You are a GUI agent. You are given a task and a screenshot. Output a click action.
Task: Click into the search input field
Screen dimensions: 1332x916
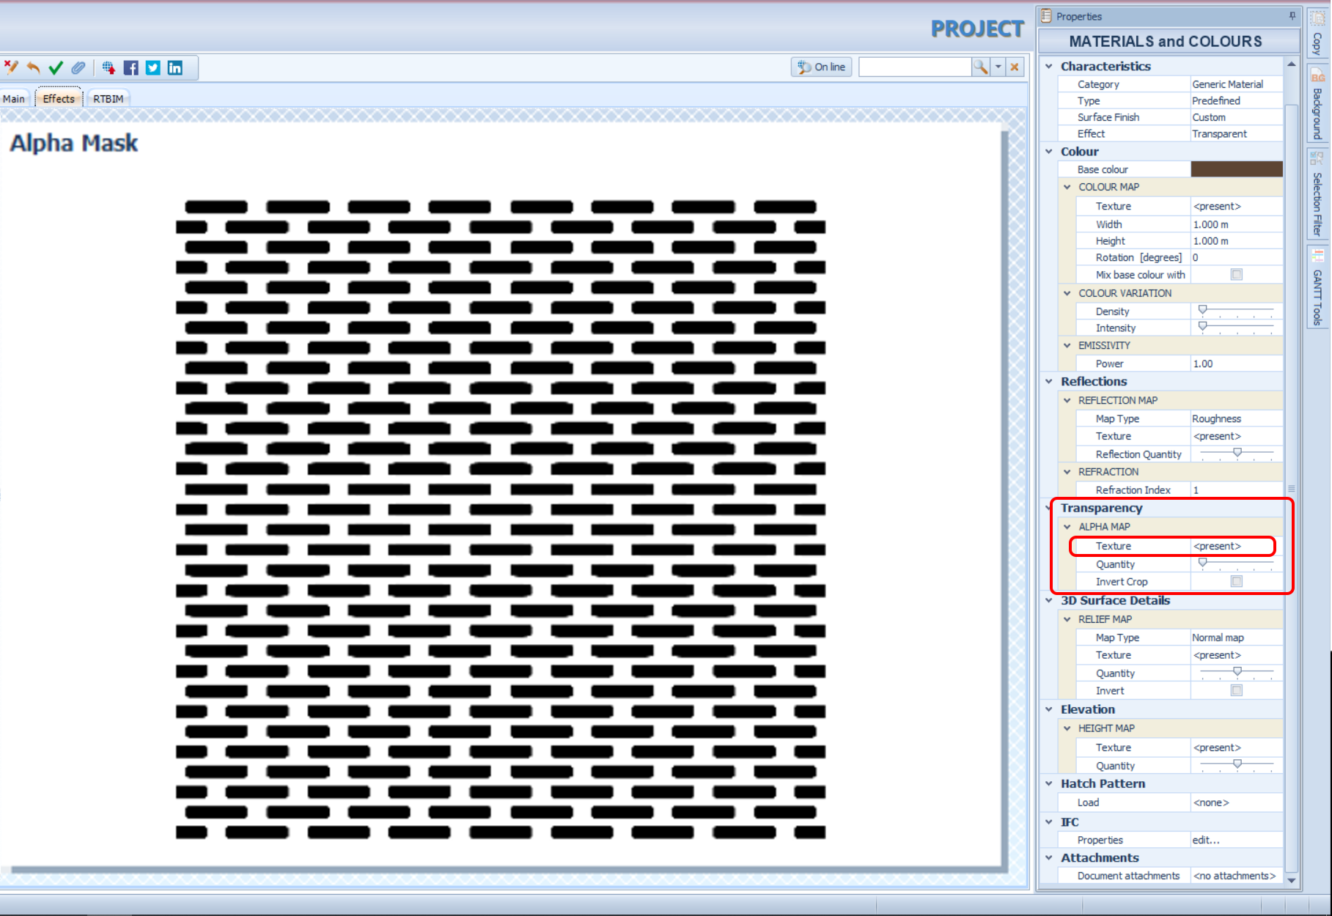tap(915, 67)
